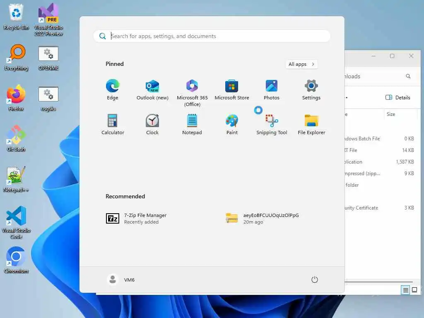
Task: Select the 14 KB file row in Explorer
Action: pos(381,150)
